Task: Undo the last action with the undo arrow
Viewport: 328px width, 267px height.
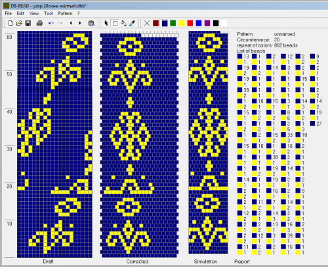Action: pyautogui.click(x=51, y=23)
